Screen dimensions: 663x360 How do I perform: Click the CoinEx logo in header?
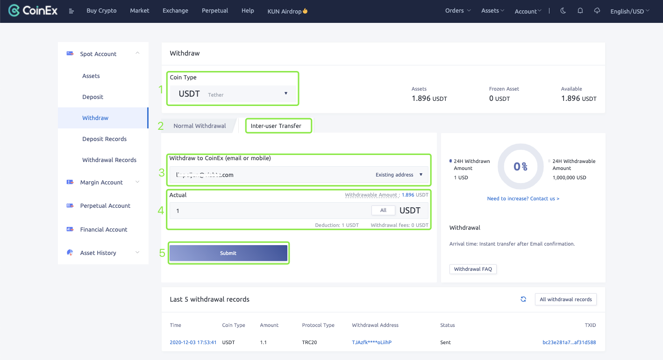[x=33, y=10]
